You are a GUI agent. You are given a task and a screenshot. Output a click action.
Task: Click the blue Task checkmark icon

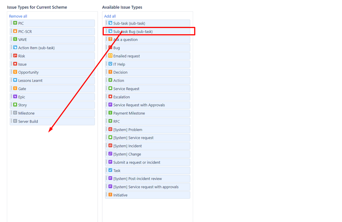tap(110, 170)
